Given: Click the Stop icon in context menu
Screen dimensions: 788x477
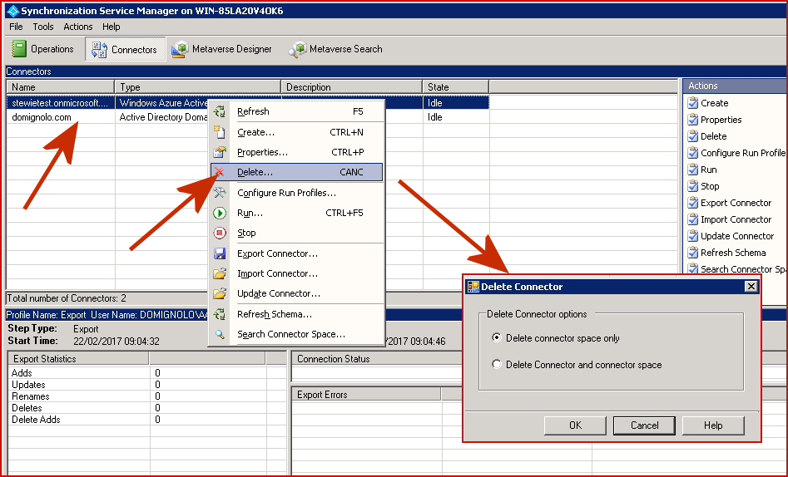Looking at the screenshot, I should click(220, 233).
